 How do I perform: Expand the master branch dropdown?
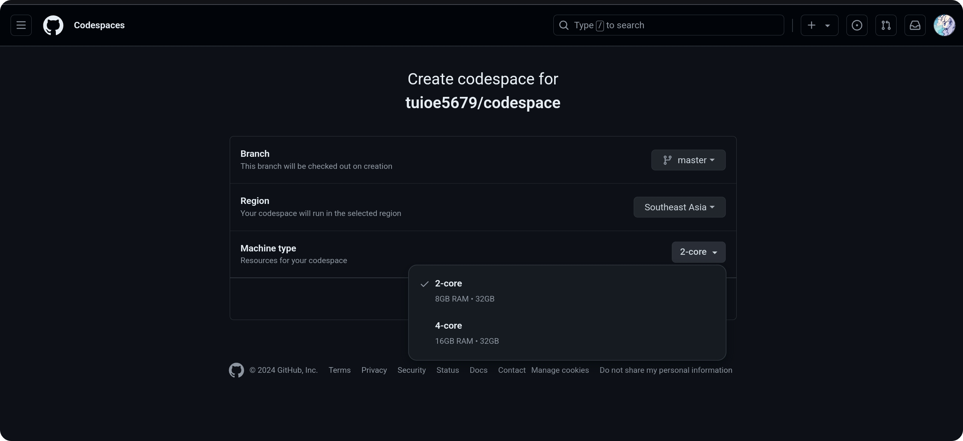(x=688, y=160)
